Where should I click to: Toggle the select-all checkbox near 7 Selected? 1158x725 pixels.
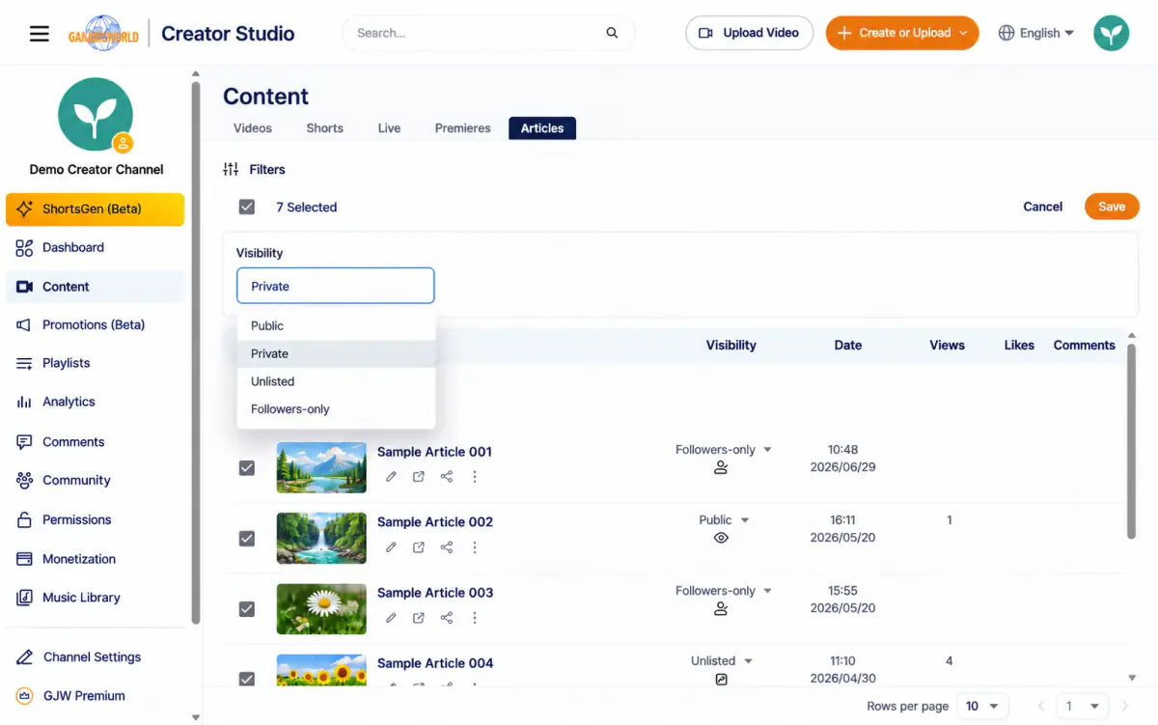click(x=247, y=208)
